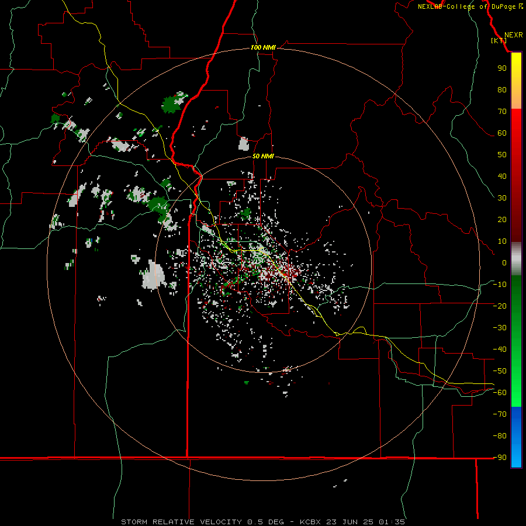Click the "0" scale label
The height and width of the screenshot is (526, 526).
[504, 263]
